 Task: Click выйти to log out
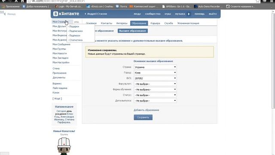[213, 14]
